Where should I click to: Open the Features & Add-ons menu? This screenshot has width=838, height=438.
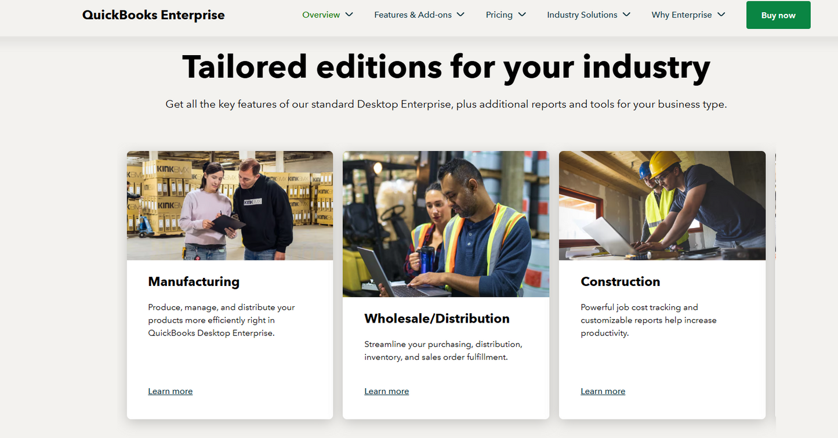pyautogui.click(x=413, y=15)
